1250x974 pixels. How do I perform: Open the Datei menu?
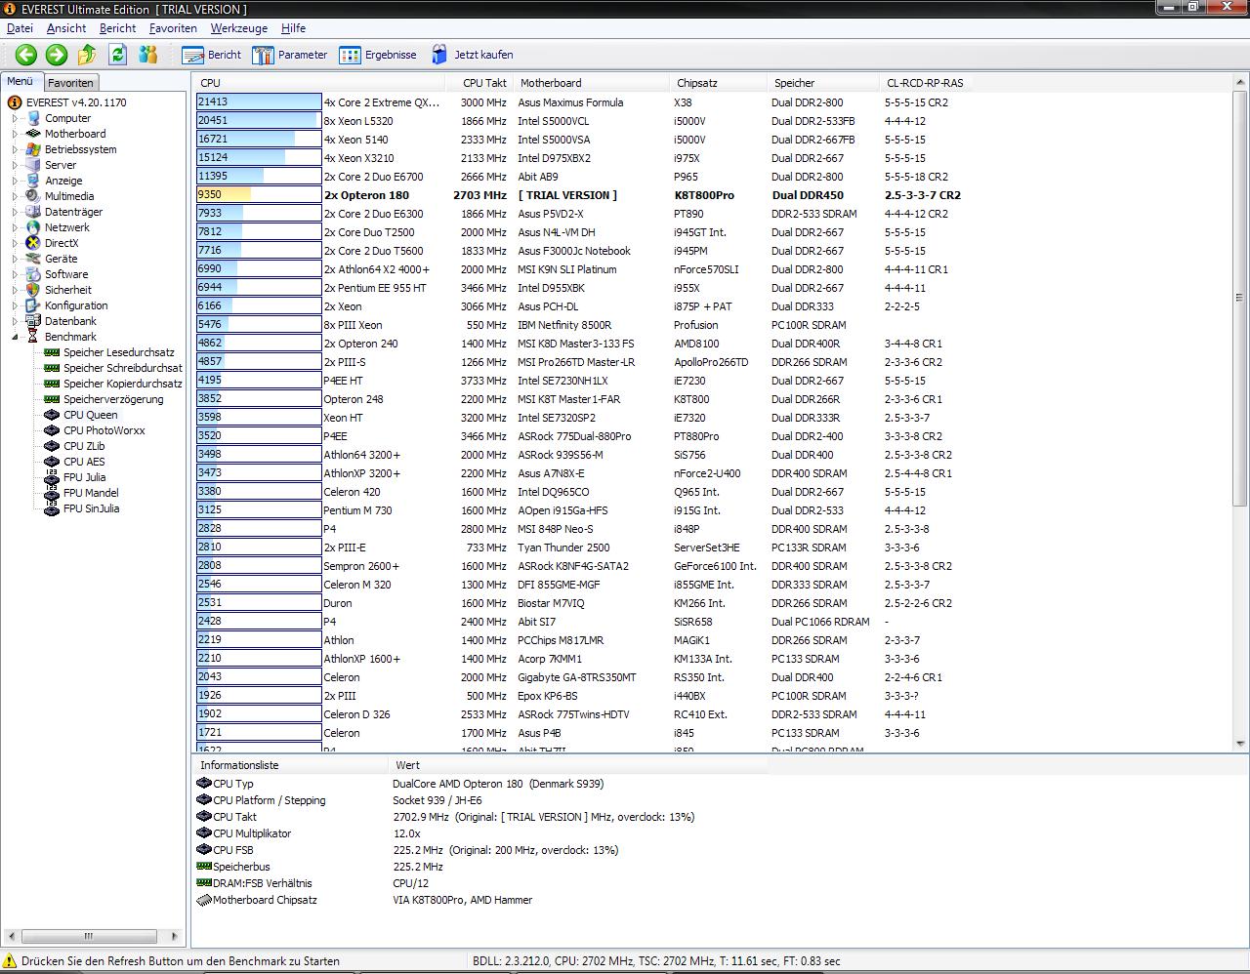pyautogui.click(x=20, y=28)
